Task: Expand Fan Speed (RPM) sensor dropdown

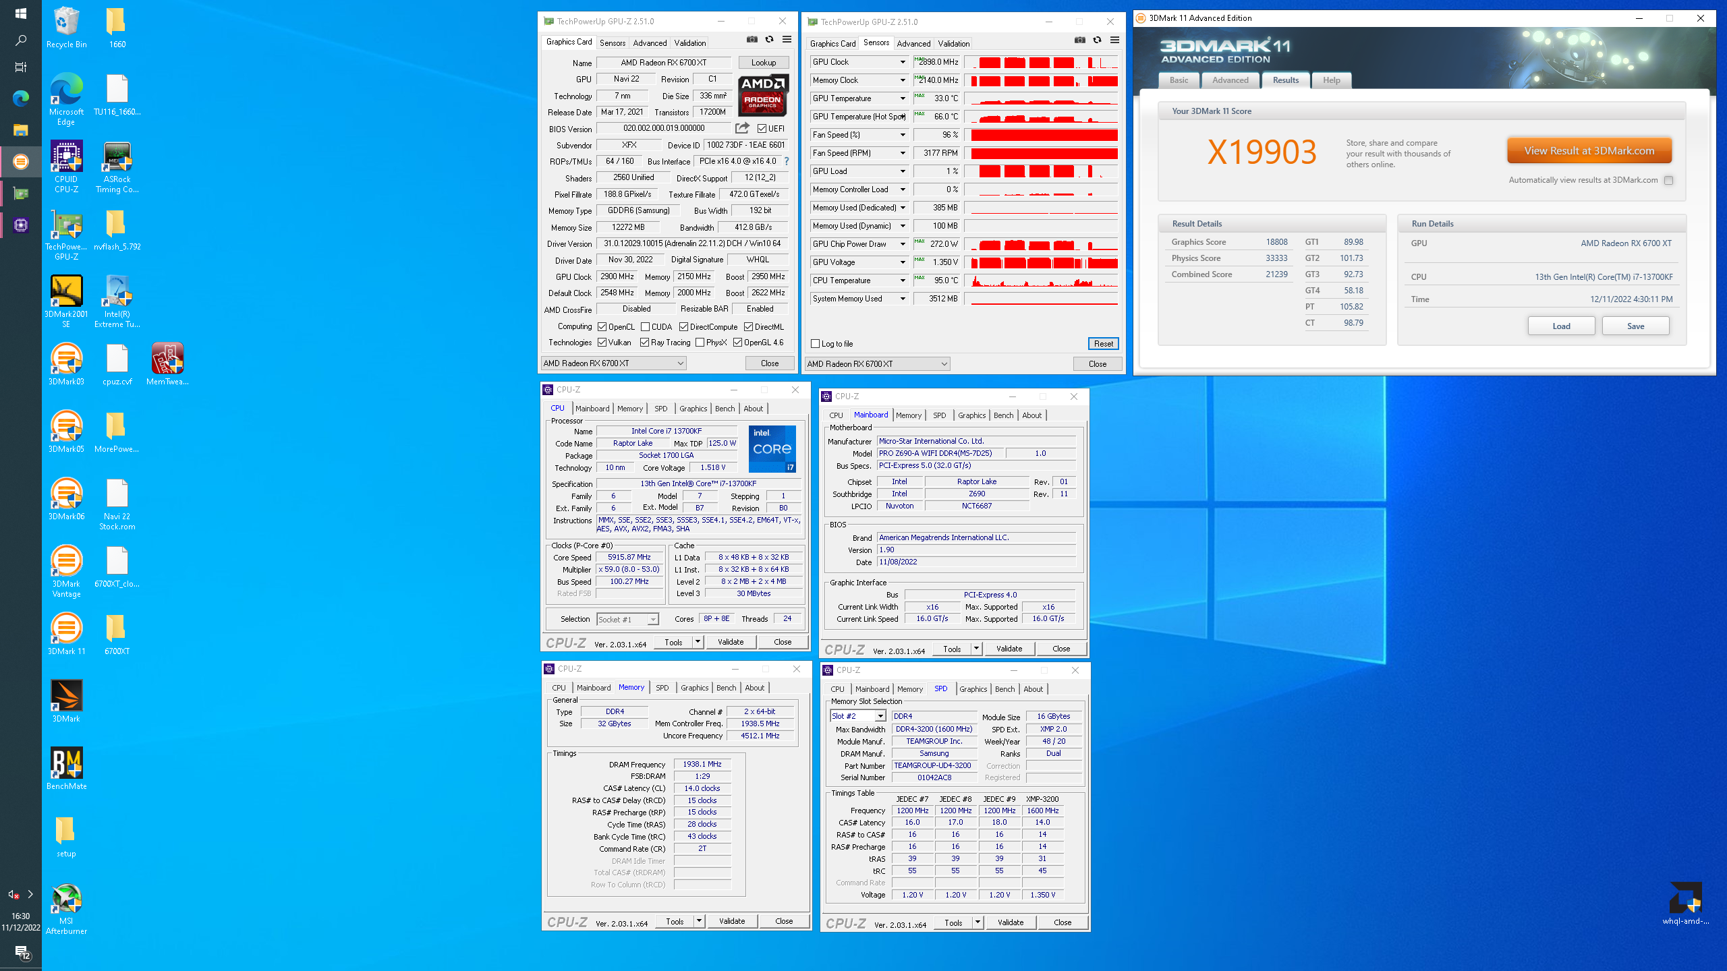Action: 903,153
